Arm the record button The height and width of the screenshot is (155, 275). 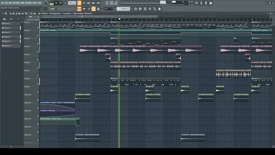point(66,3)
